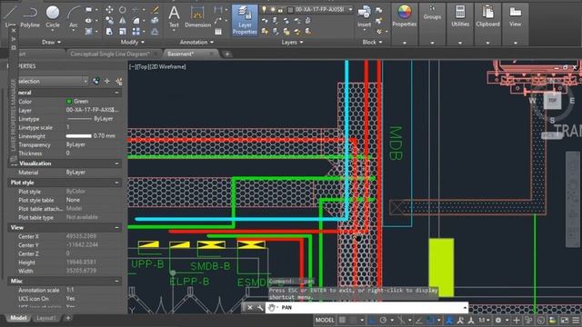The width and height of the screenshot is (582, 327).
Task: Select the Copy tool in Modify
Action: (109, 21)
